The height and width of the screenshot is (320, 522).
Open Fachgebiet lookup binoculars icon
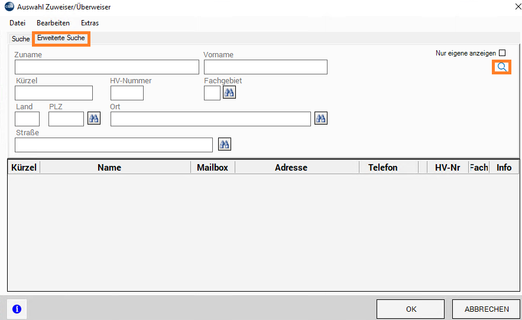[x=229, y=93]
